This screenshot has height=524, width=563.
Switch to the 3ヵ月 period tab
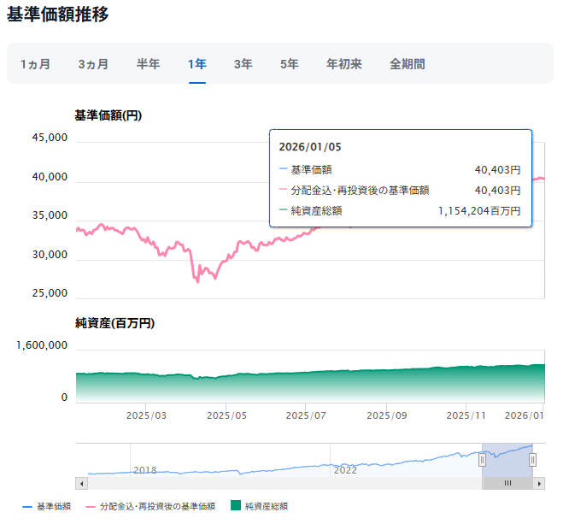pyautogui.click(x=93, y=64)
